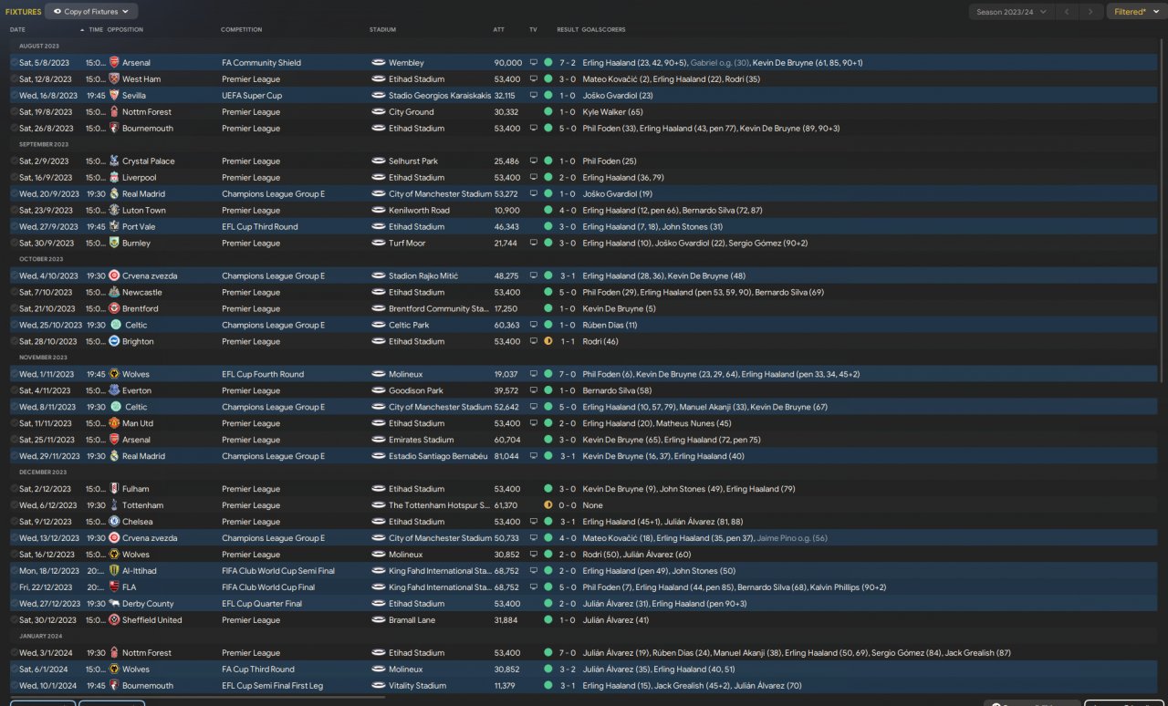Screen dimensions: 1168x706
Task: Click the Sheffield United club badge
Action: tap(114, 621)
